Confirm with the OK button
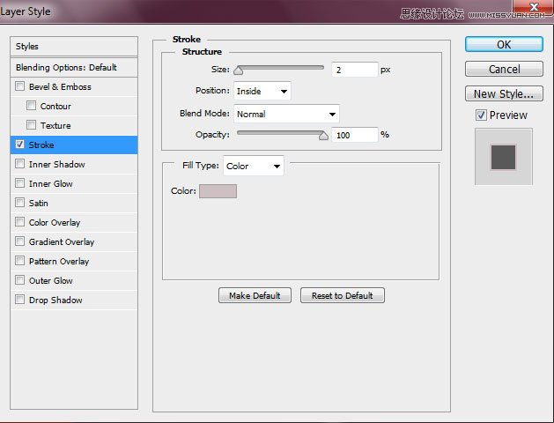Image resolution: width=554 pixels, height=423 pixels. [504, 45]
